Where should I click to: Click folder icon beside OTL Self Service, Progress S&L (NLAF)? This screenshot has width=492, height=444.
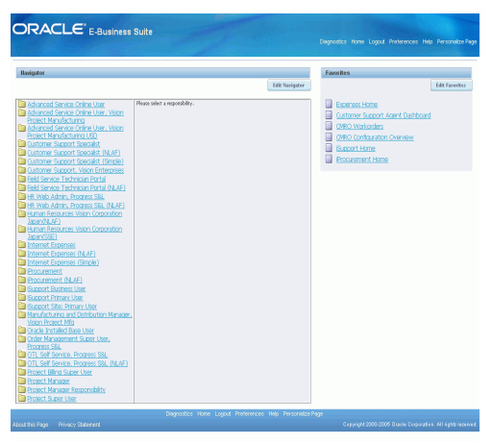click(22, 363)
